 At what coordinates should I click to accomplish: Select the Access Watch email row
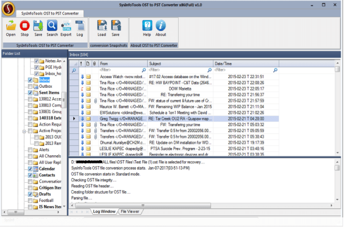point(174,77)
